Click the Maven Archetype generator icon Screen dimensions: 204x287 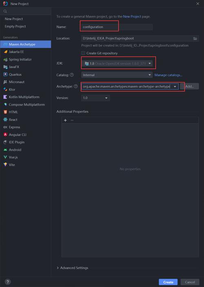pyautogui.click(x=5, y=44)
